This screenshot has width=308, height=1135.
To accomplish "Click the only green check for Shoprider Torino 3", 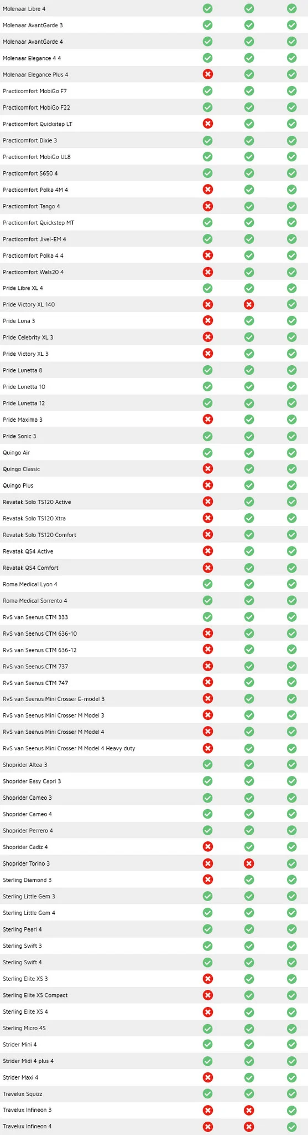I will point(291,863).
